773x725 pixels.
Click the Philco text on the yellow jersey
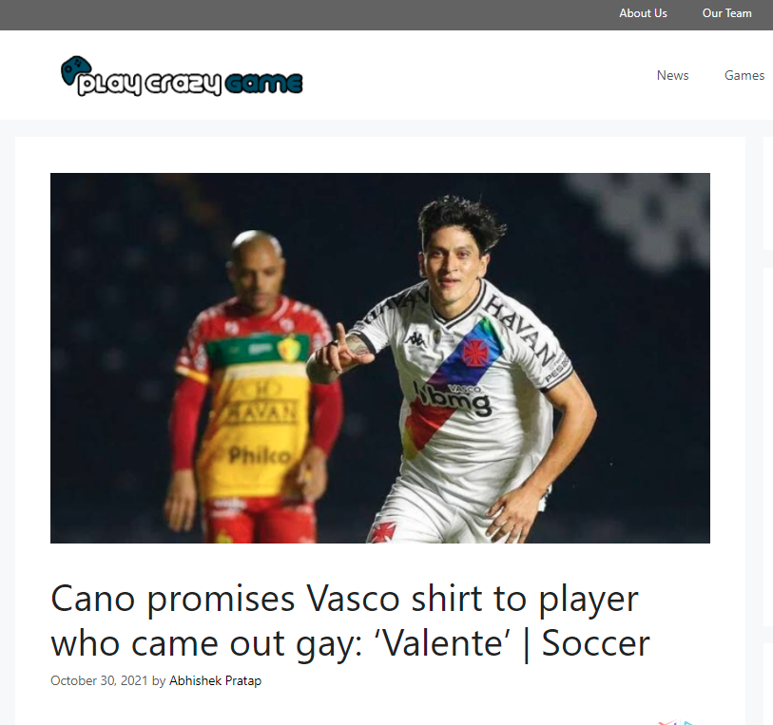260,455
